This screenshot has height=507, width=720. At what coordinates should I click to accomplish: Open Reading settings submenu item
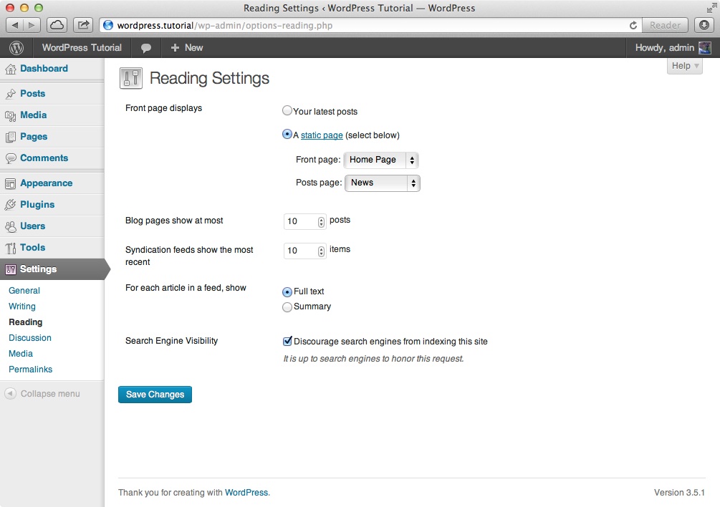(x=25, y=322)
